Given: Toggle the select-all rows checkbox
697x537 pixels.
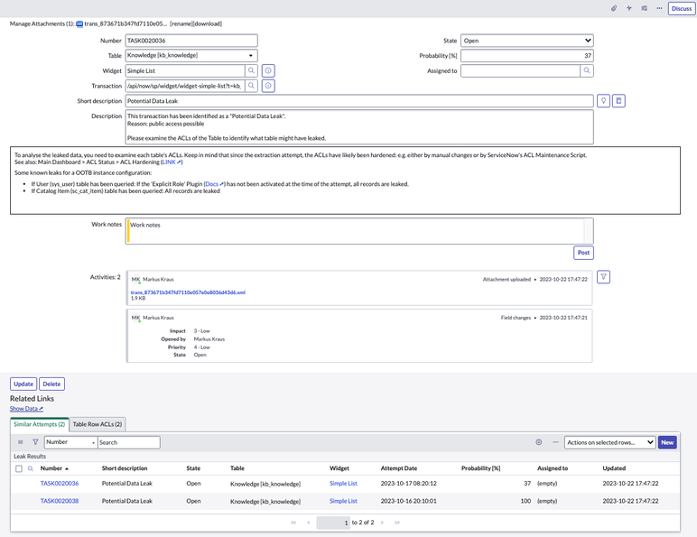Looking at the screenshot, I should (x=19, y=468).
